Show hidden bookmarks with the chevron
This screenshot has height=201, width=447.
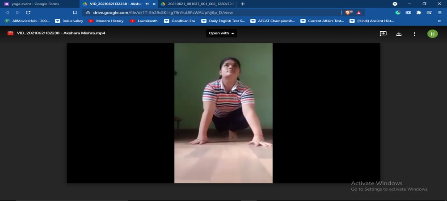[x=439, y=21]
